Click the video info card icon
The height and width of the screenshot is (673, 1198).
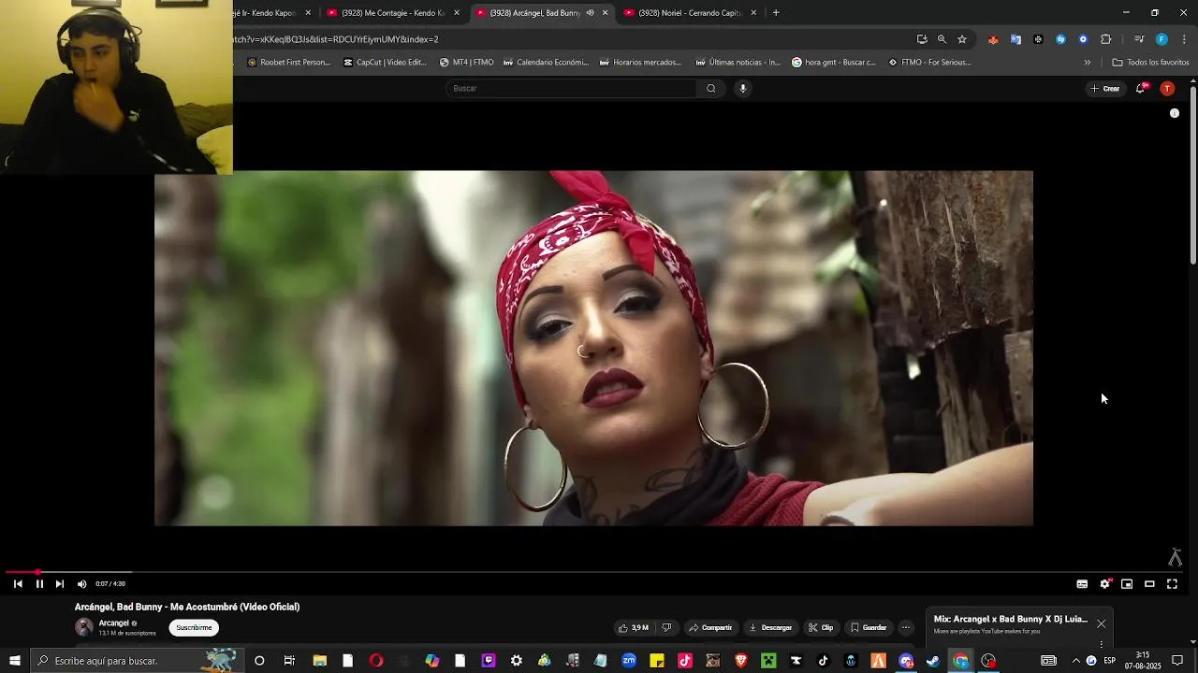click(x=1175, y=113)
